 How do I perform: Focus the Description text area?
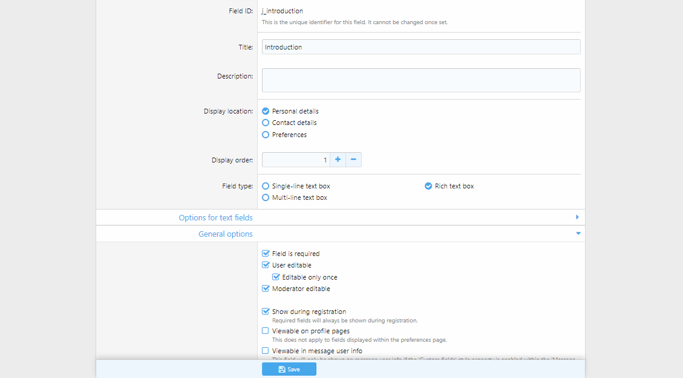click(x=420, y=80)
